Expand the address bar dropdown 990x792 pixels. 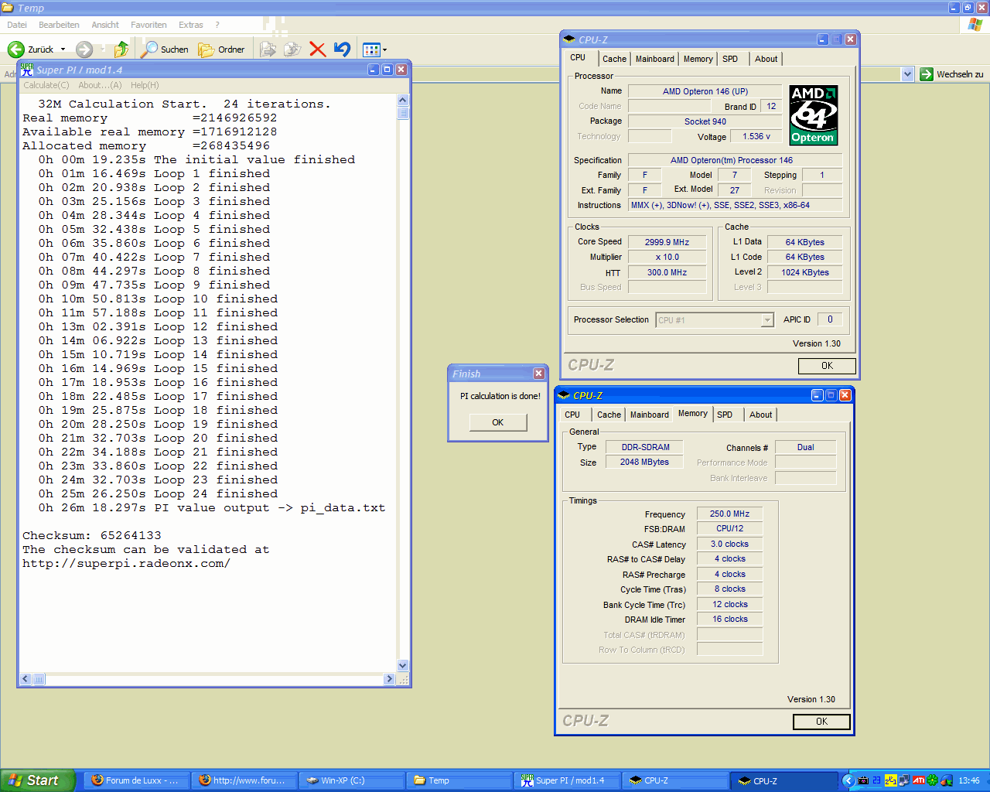click(907, 74)
